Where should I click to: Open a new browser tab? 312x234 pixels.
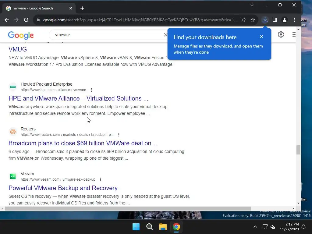click(82, 8)
